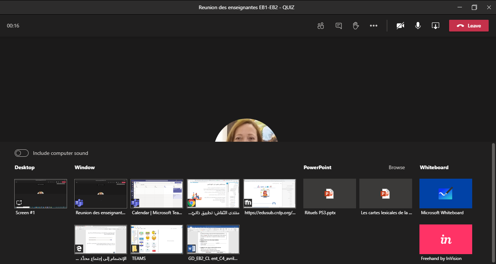The width and height of the screenshot is (496, 264).
Task: Share the Chrome forum window
Action: (x=213, y=193)
